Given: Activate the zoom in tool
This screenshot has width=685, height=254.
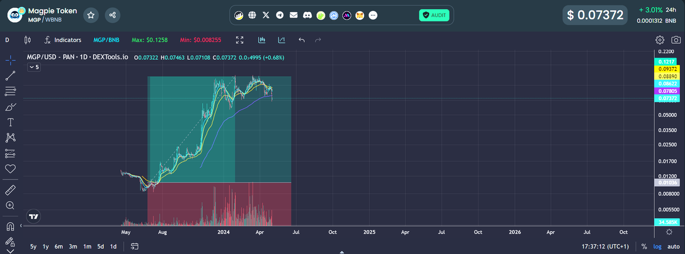Looking at the screenshot, I should (x=10, y=205).
